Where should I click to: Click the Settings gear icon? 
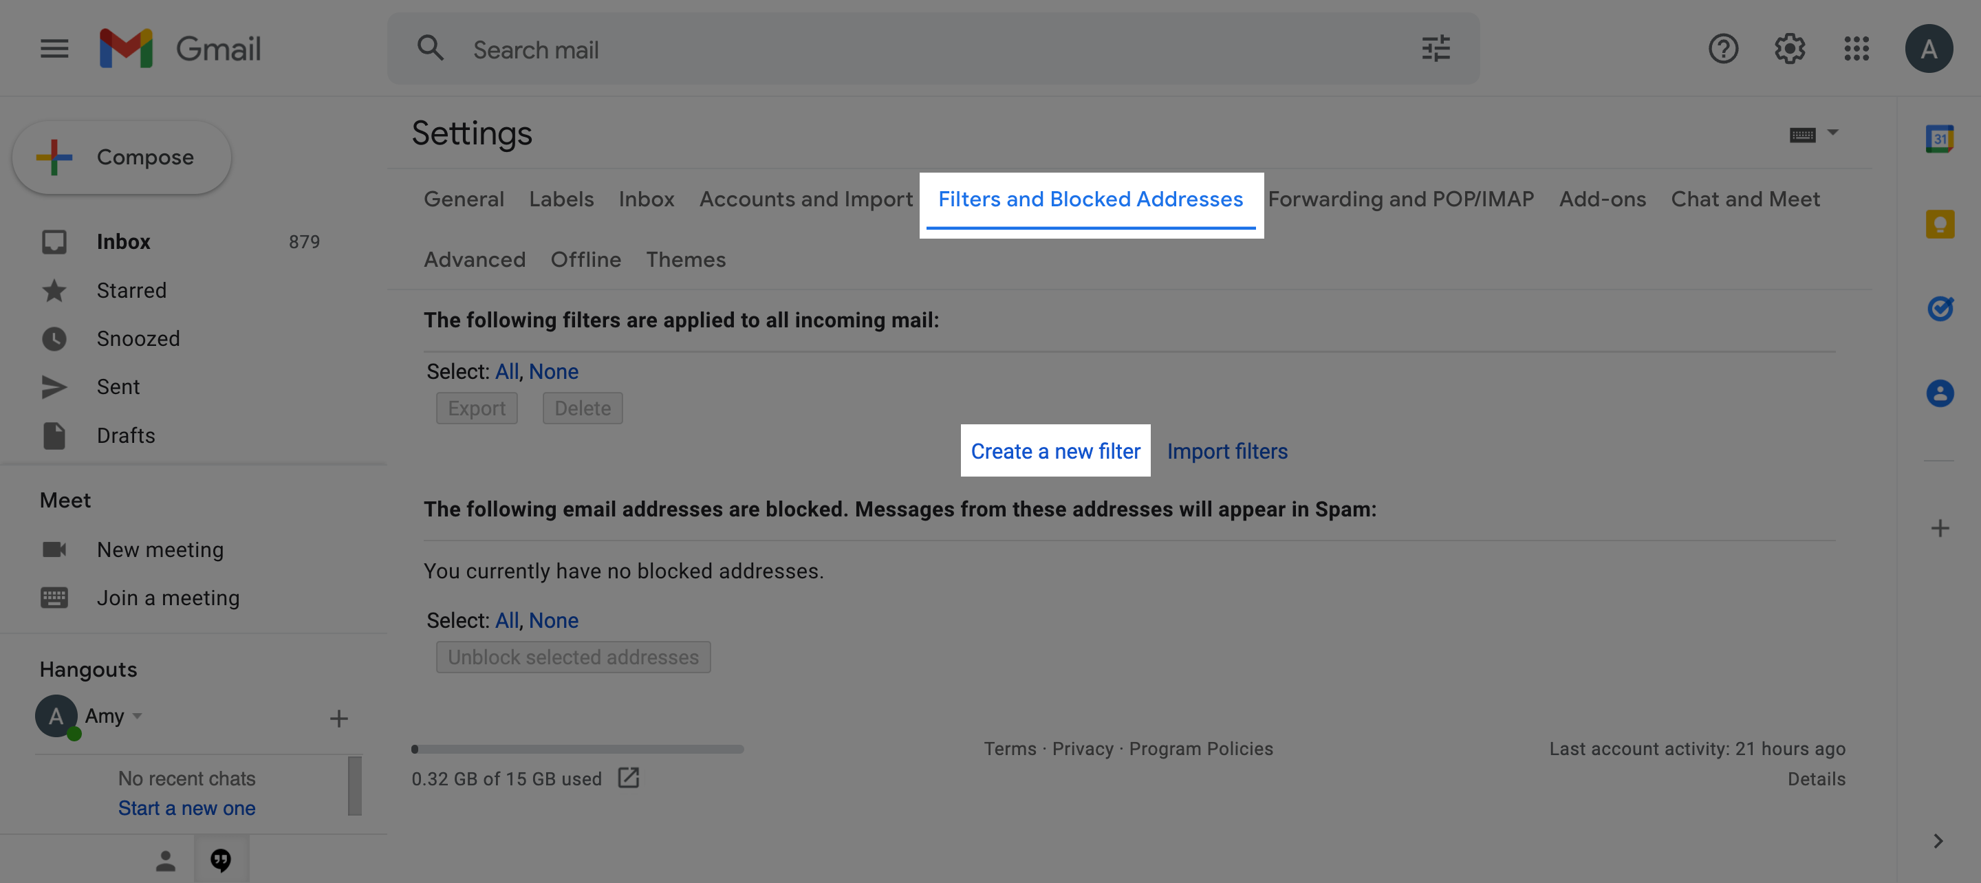pos(1789,48)
